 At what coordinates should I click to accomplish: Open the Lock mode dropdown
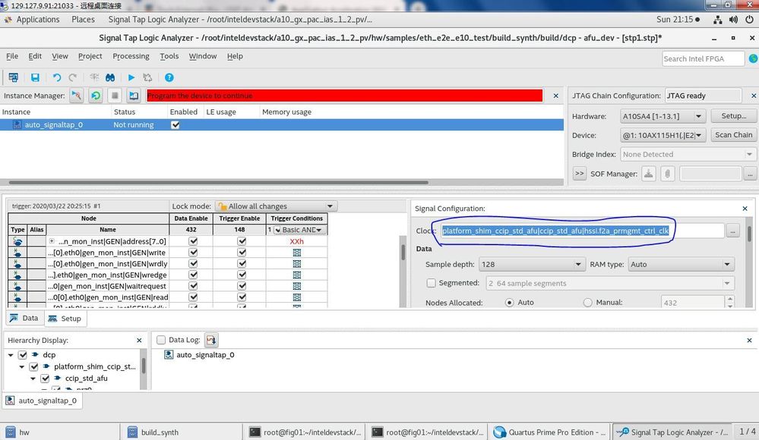point(276,206)
